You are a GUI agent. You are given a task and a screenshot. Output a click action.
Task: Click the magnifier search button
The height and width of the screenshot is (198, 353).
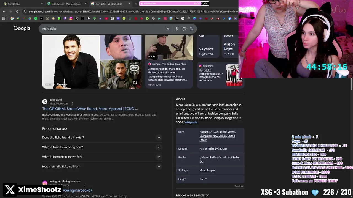pos(191,29)
